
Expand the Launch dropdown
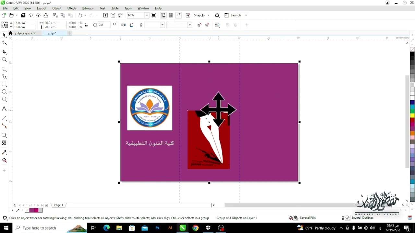(x=246, y=15)
